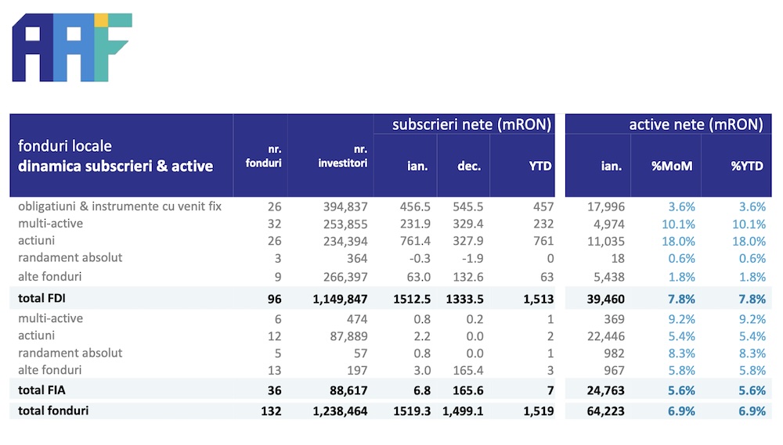Click the 39,460 net assets cell

605,298
